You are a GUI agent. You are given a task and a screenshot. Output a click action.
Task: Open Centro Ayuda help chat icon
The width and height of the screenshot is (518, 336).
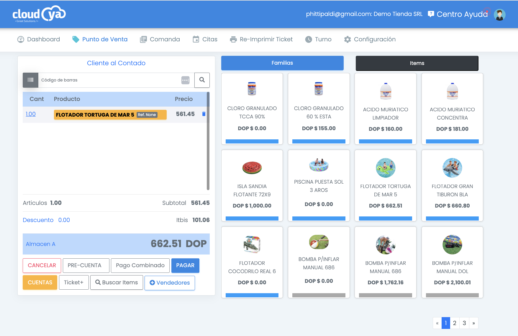pyautogui.click(x=431, y=14)
